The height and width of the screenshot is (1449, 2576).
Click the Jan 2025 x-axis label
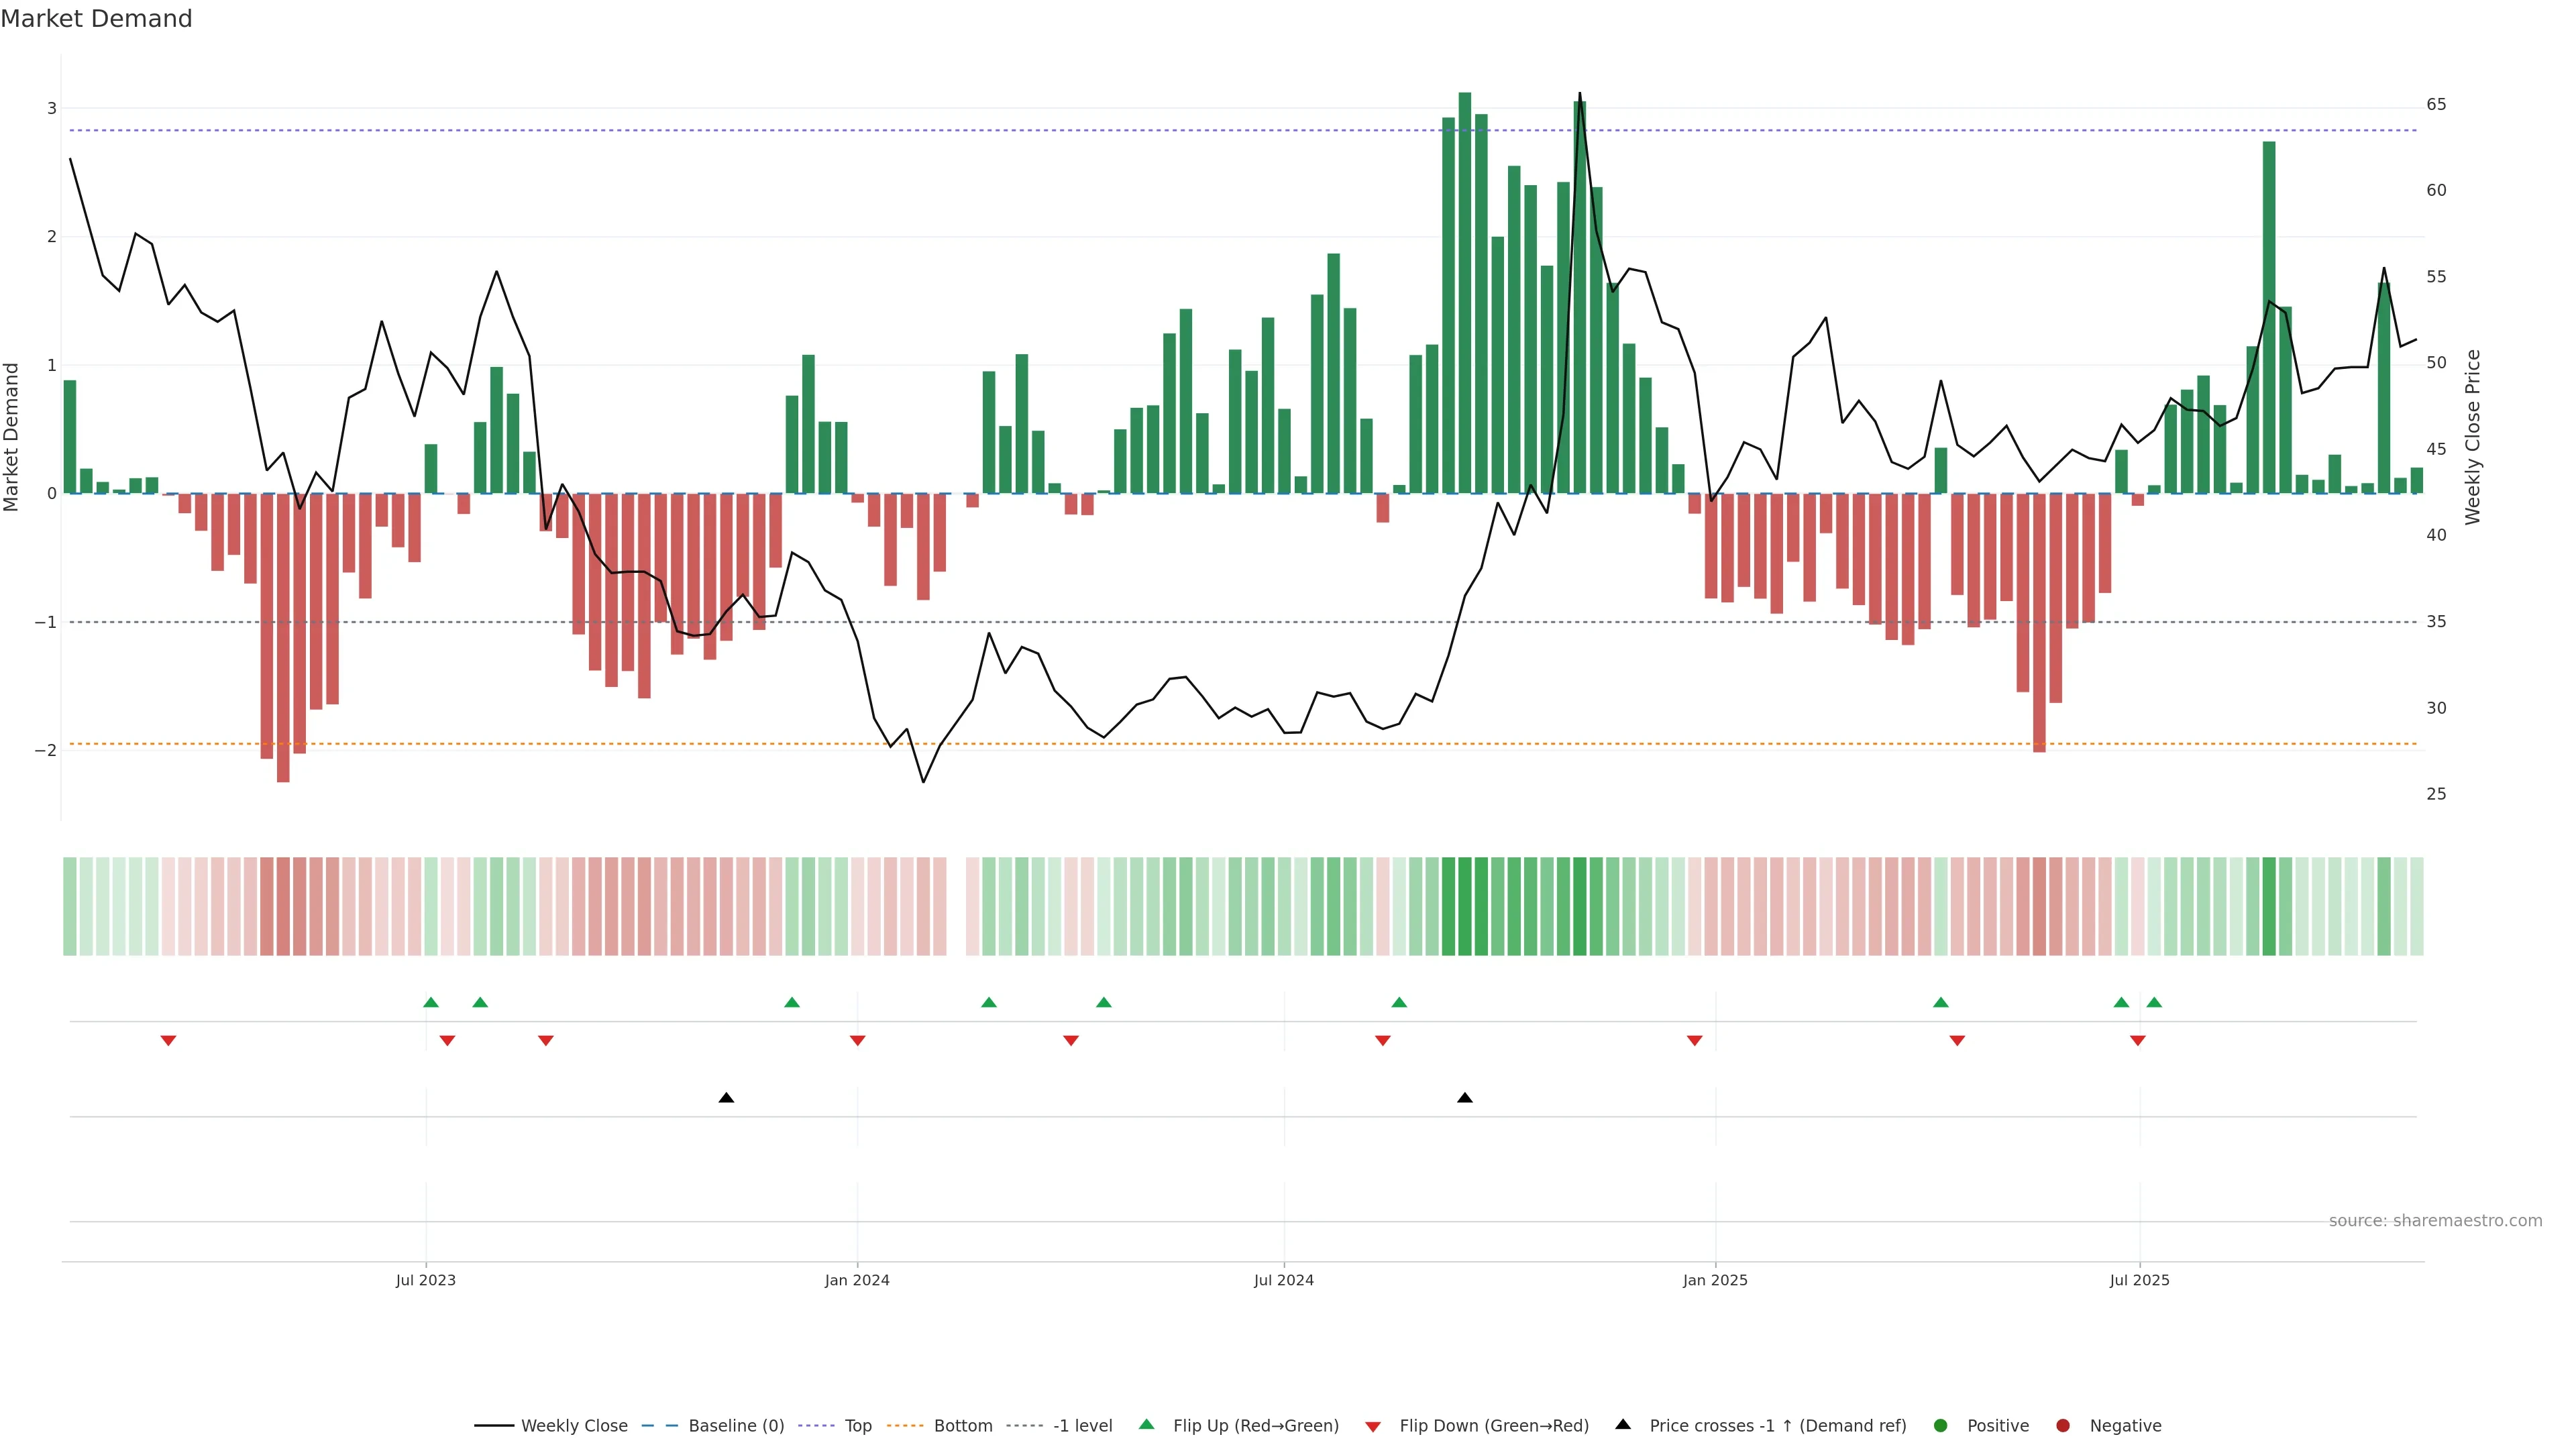(1715, 1280)
